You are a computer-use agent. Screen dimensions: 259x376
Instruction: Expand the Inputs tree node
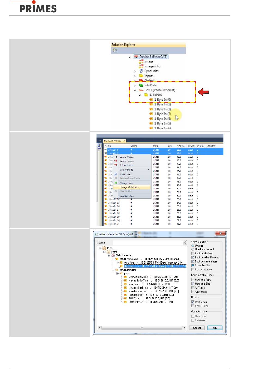point(135,76)
